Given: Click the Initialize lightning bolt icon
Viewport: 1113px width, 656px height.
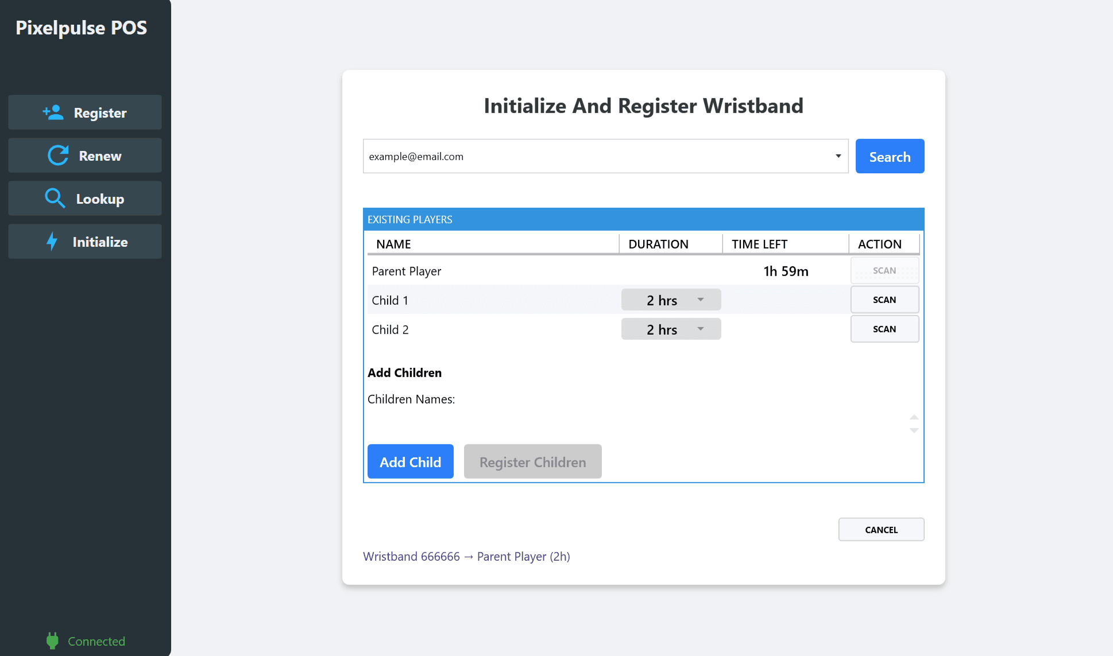Looking at the screenshot, I should tap(53, 242).
